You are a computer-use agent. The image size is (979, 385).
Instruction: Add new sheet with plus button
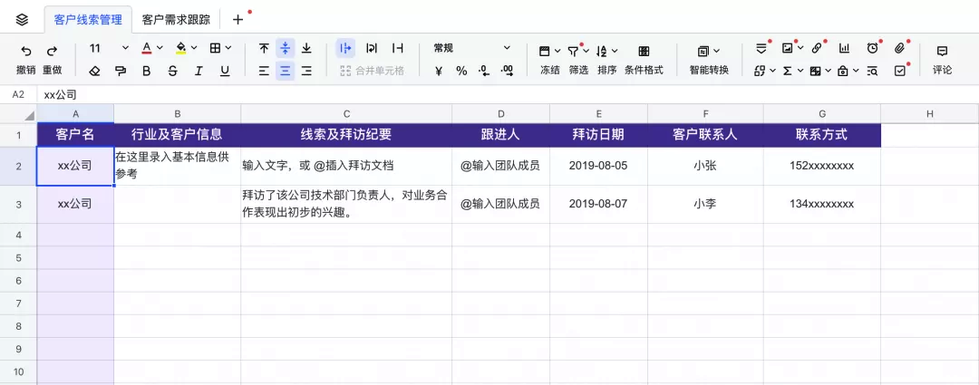point(237,19)
